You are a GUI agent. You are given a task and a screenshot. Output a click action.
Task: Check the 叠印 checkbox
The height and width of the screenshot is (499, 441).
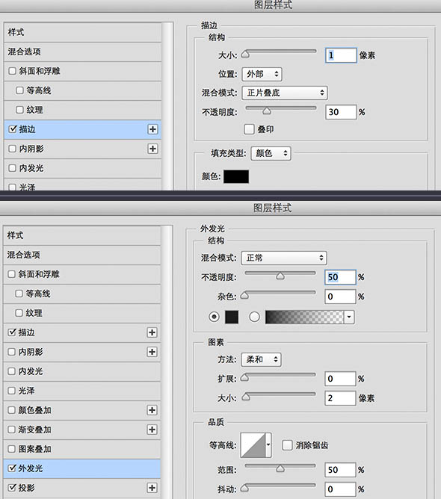click(x=249, y=129)
